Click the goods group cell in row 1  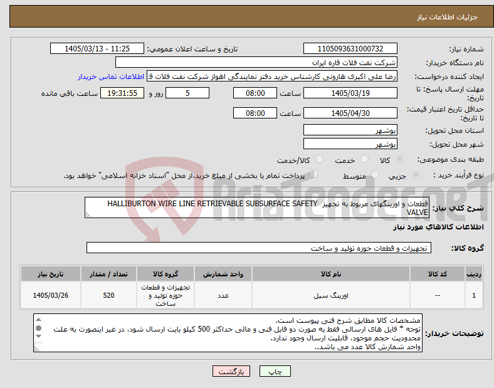(x=166, y=295)
